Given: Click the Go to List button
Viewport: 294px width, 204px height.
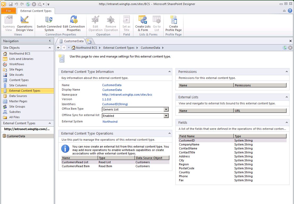Looking at the screenshot, I should click(157, 24).
